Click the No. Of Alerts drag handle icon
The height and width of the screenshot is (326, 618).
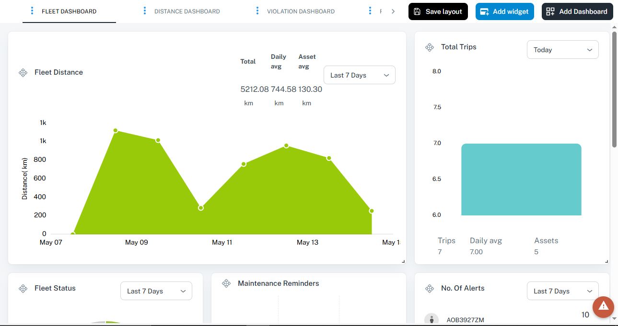429,288
